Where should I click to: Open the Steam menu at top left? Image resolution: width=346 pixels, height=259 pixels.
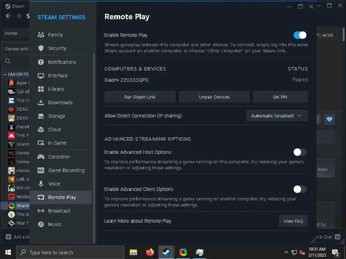[15, 6]
